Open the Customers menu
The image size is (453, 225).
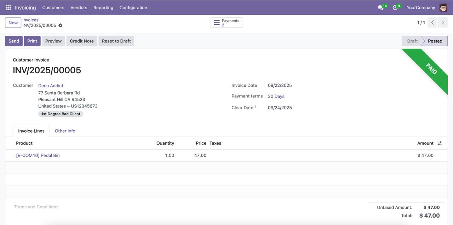(53, 7)
